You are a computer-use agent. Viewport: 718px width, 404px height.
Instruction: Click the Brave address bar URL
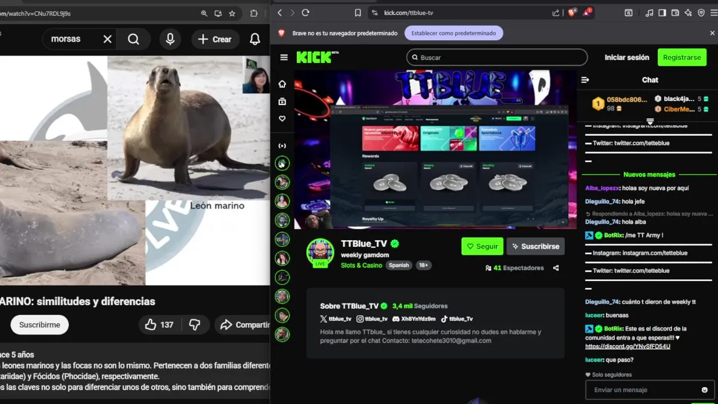pos(408,13)
